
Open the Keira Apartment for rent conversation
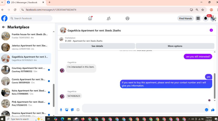26,92
